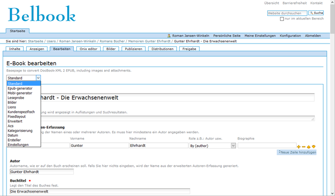Follow Startseite breadcrumb link
Image resolution: width=335 pixels, height=196 pixels.
(35, 41)
